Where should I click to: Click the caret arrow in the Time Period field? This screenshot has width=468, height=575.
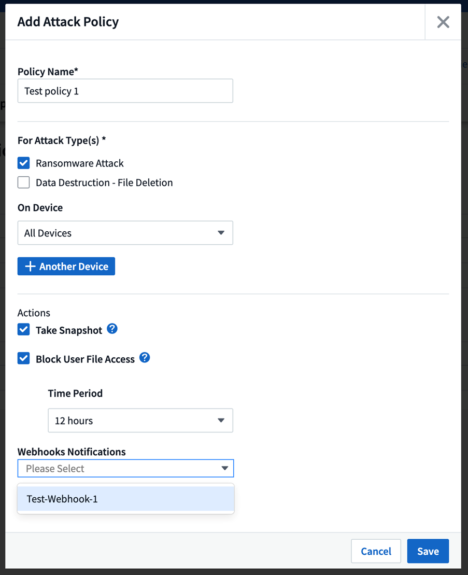coord(221,420)
